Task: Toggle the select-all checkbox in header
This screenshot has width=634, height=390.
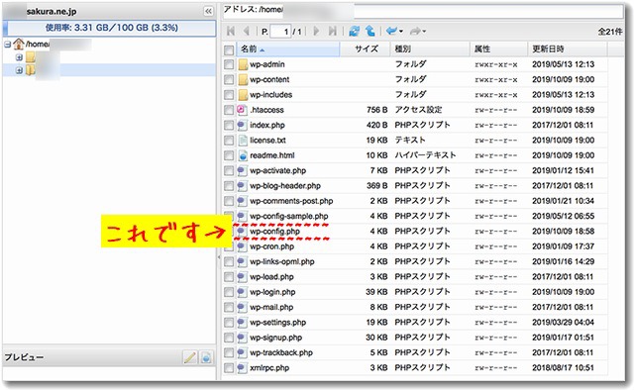Action: point(229,49)
